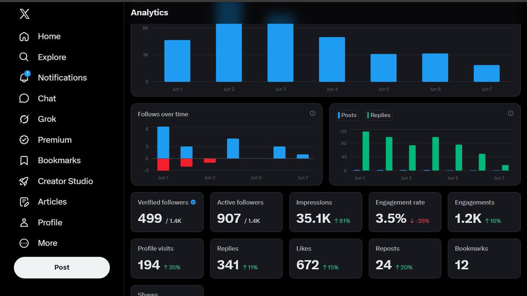Image resolution: width=527 pixels, height=296 pixels.
Task: Click info icon in Posts Replies chart
Action: (510, 113)
